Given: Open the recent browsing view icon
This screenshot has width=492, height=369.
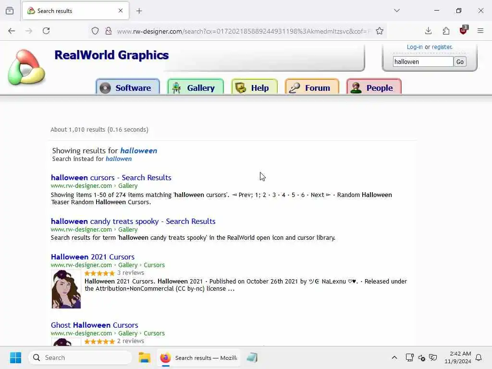Looking at the screenshot, I should pos(10,11).
